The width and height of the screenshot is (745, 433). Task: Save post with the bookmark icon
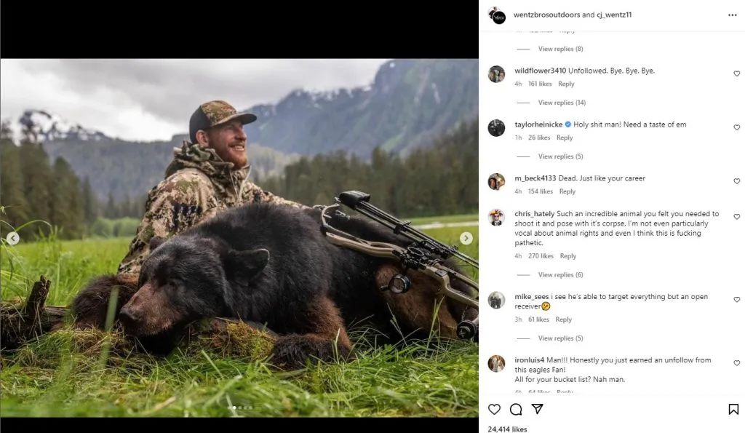[x=733, y=409]
